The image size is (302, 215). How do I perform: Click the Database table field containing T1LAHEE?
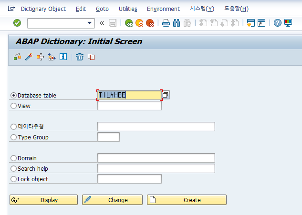click(x=129, y=95)
